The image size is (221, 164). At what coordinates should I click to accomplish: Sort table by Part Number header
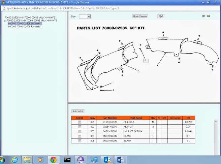[x=110, y=118]
